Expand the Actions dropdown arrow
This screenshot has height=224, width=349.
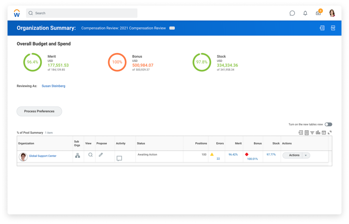[x=306, y=155]
